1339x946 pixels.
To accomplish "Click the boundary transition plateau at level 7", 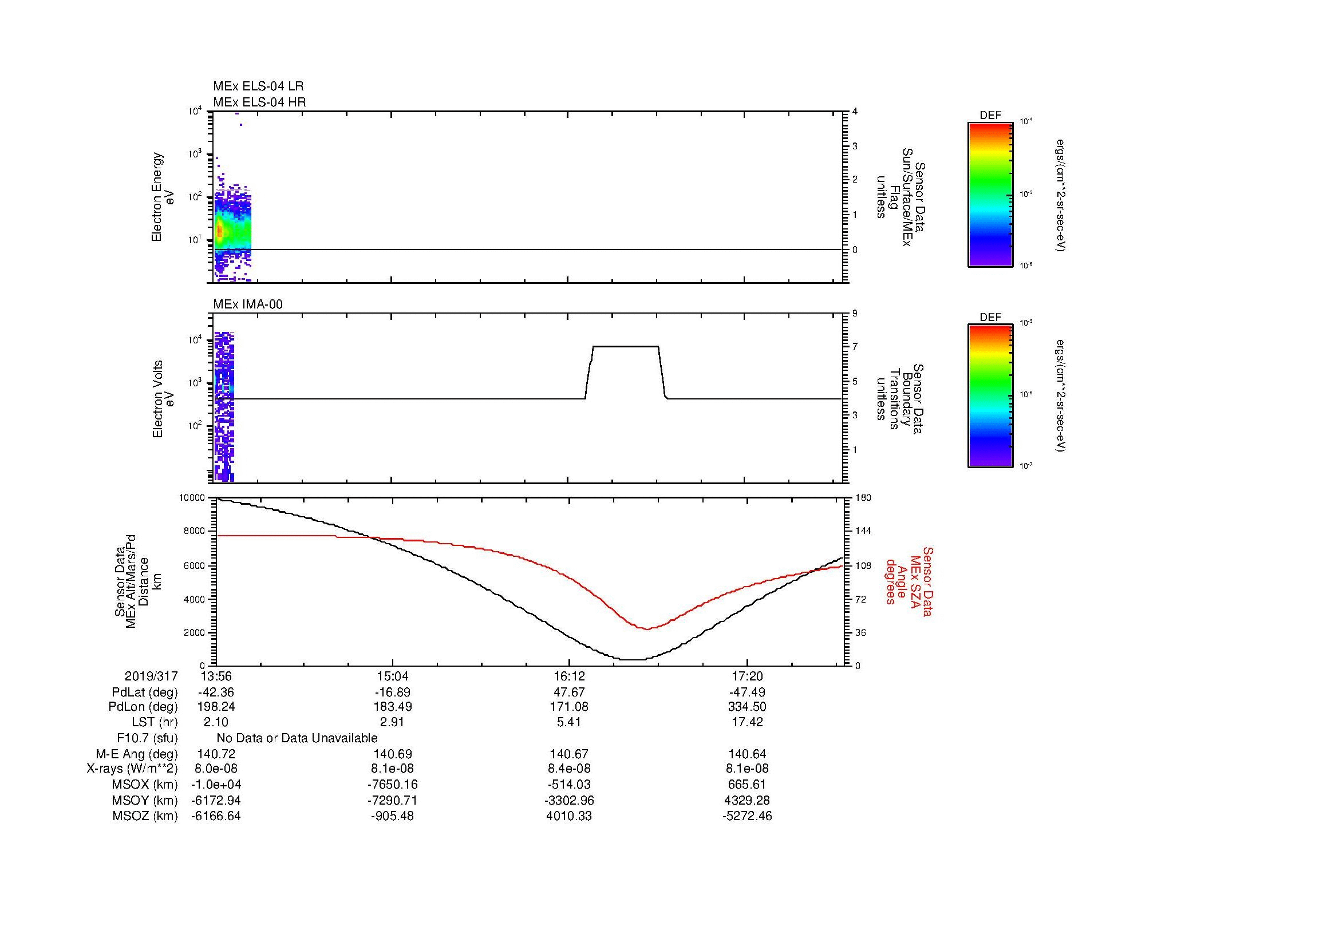I will click(x=626, y=346).
